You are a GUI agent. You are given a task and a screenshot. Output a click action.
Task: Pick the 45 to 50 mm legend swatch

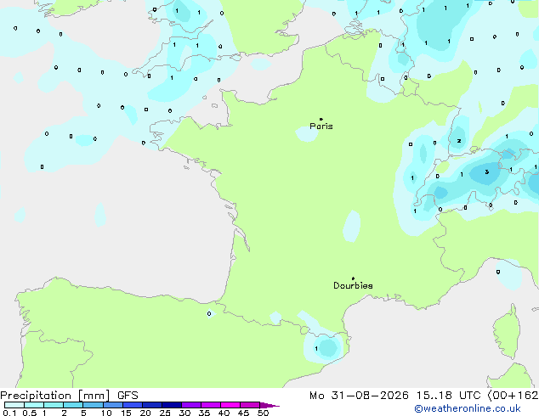pos(250,405)
